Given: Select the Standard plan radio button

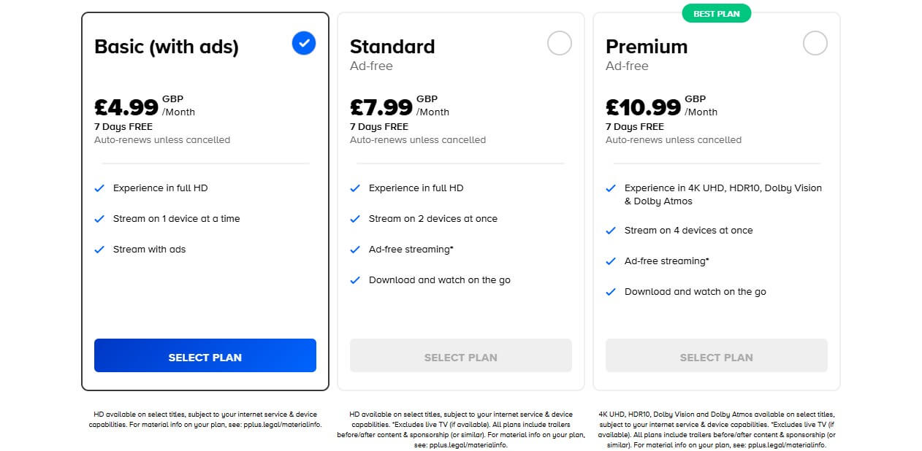Looking at the screenshot, I should (560, 43).
